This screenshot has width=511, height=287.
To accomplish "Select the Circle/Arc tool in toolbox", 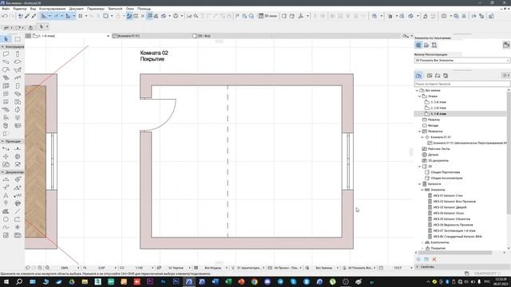I will point(6,219).
